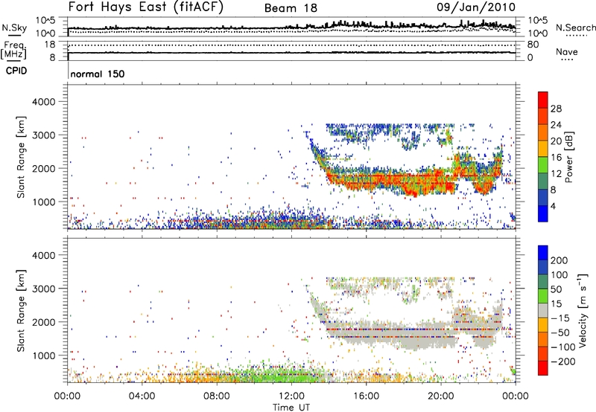Select the "Beam 18" label
The width and height of the screenshot is (596, 412).
point(291,8)
